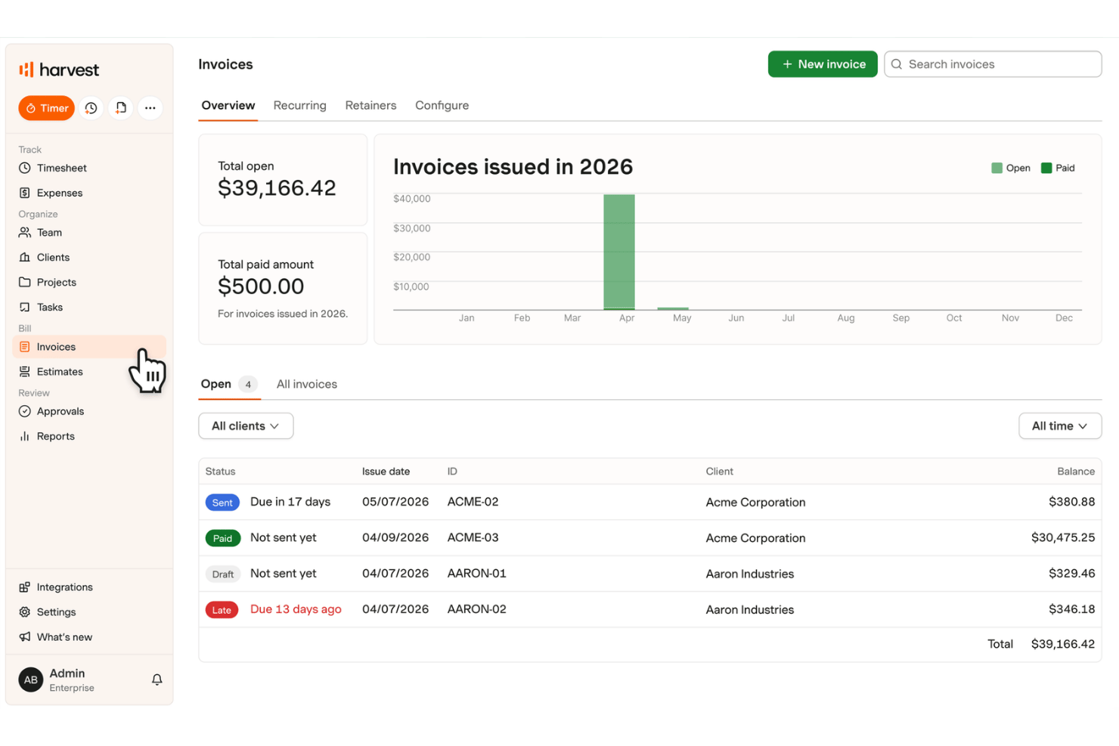Click the April bar in chart
Screen dimensions: 1119x746
coord(619,252)
